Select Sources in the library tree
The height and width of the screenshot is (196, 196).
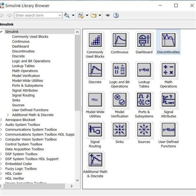click(x=18, y=105)
